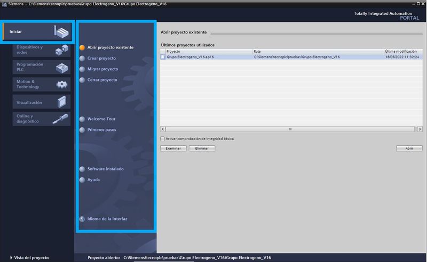Open the Visualización portal label
Image resolution: width=427 pixels, height=262 pixels.
pos(29,102)
